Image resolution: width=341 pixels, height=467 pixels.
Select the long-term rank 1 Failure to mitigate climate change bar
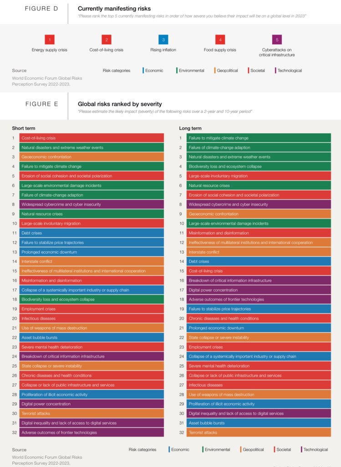point(258,138)
